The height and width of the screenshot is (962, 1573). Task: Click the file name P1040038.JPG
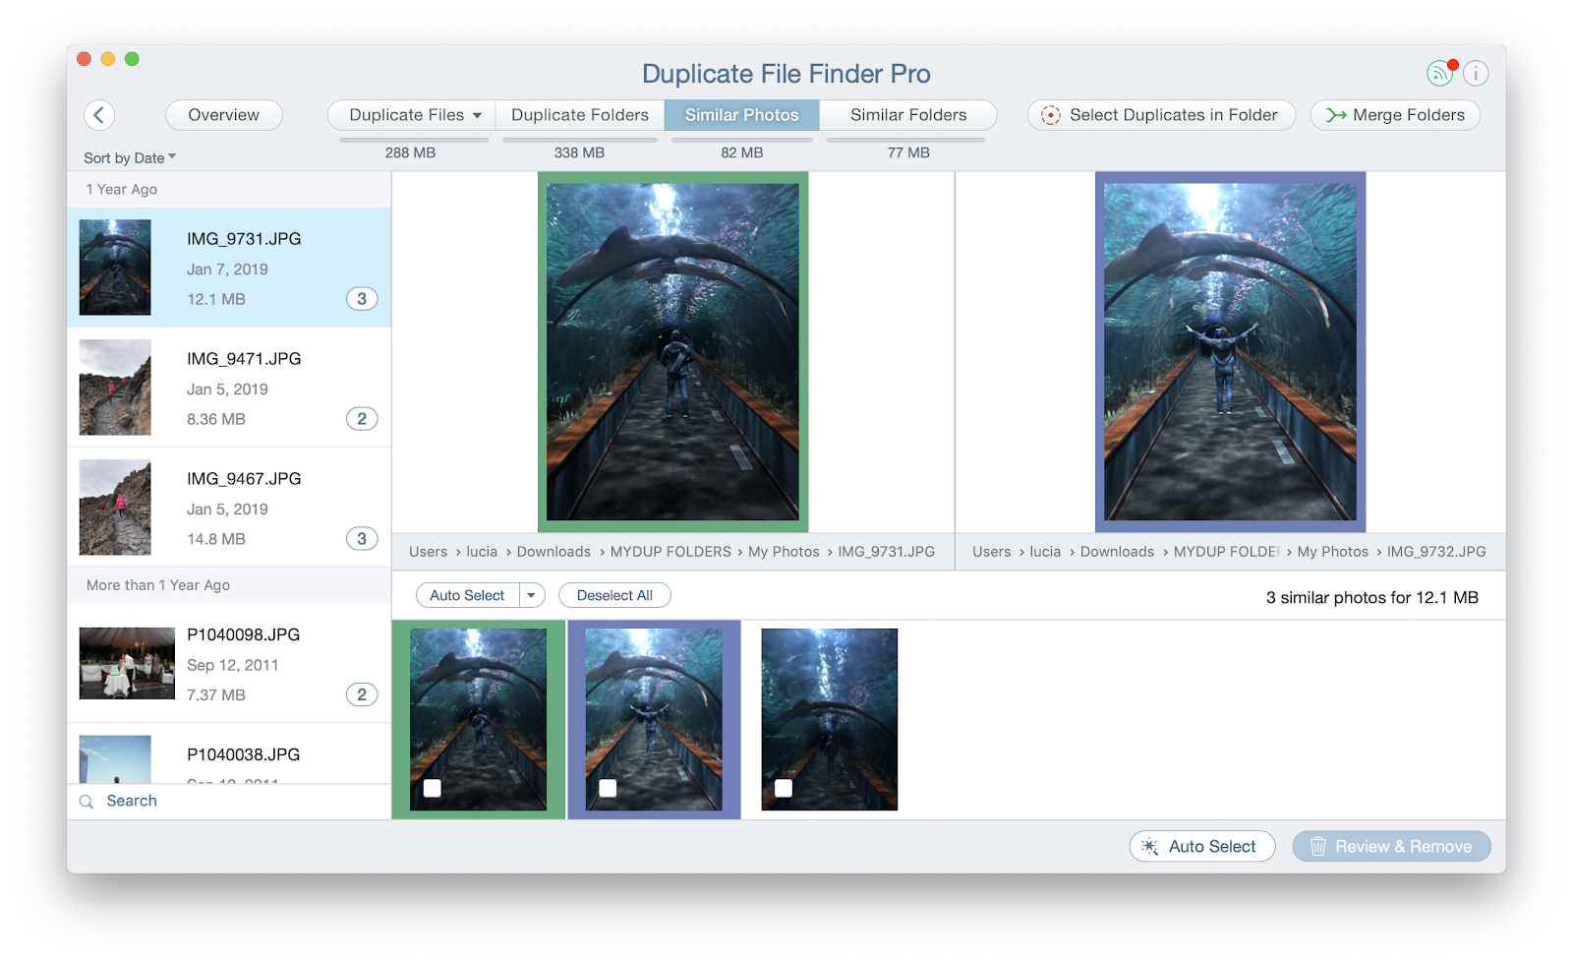coord(244,755)
